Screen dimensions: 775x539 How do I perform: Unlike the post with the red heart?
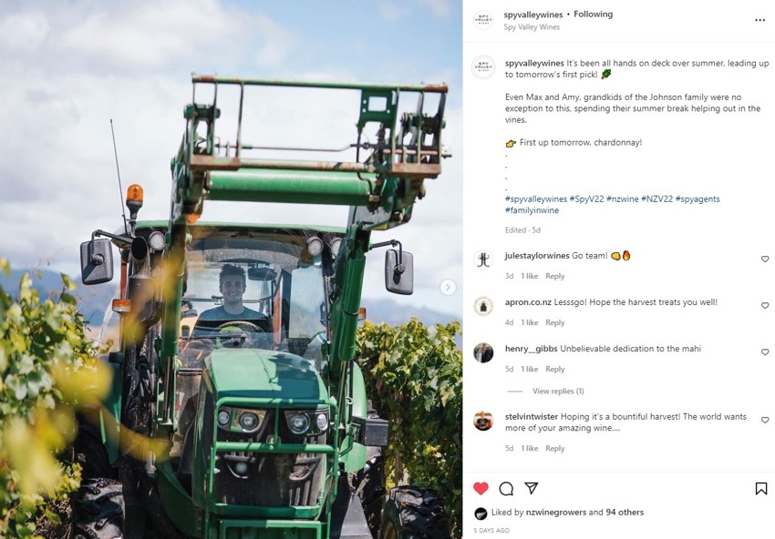tap(480, 489)
